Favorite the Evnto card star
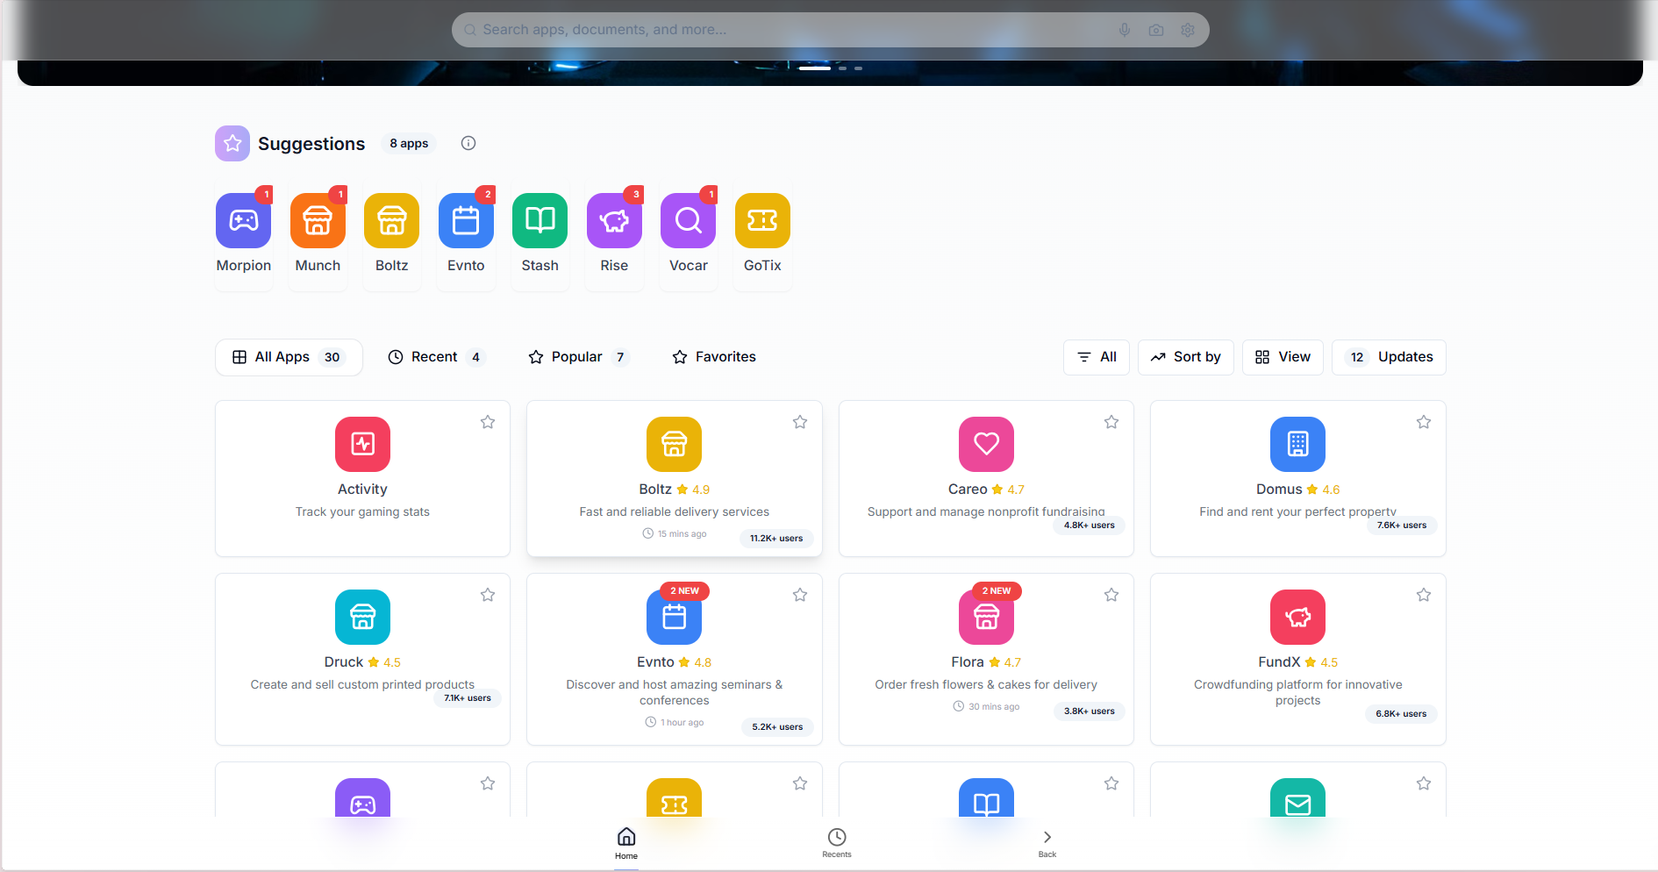 click(x=800, y=595)
